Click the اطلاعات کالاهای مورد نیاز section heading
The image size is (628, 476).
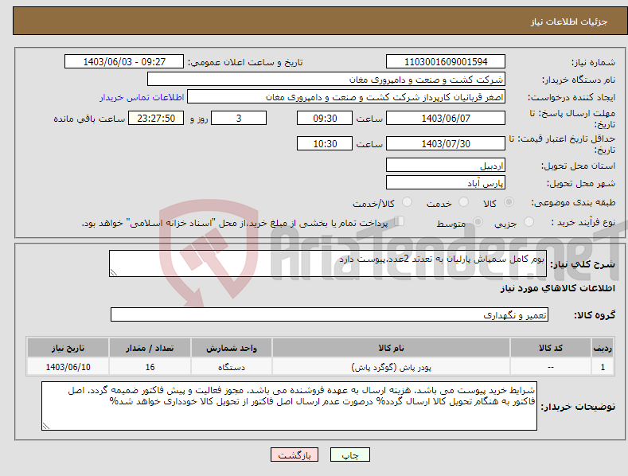[557, 288]
